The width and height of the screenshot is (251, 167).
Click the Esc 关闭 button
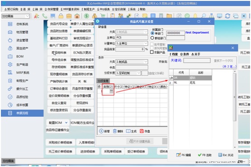[226, 155]
